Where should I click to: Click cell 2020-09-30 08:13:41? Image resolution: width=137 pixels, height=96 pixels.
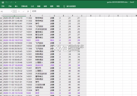(14, 23)
